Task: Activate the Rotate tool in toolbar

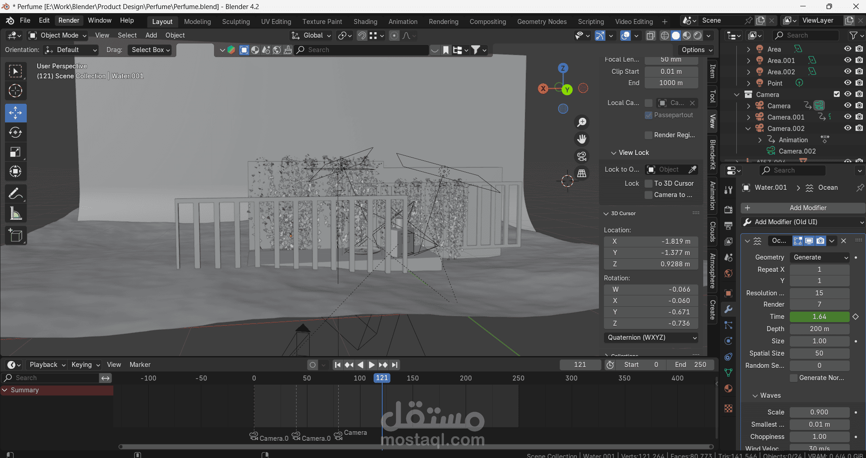Action: tap(15, 132)
